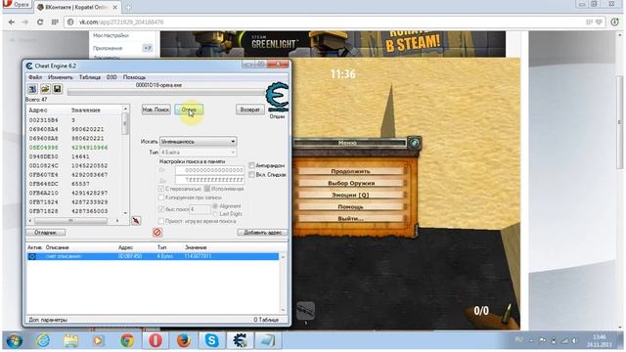Open the D3D menu
This screenshot has width=626, height=352.
point(112,77)
